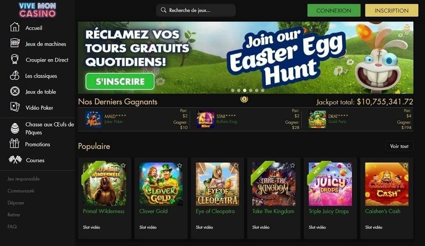The width and height of the screenshot is (425, 246).
Task: Open the Croupier en Direct dealer icon
Action: (14, 59)
